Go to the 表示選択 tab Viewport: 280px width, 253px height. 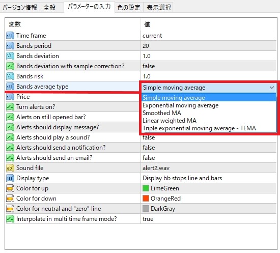pos(158,7)
